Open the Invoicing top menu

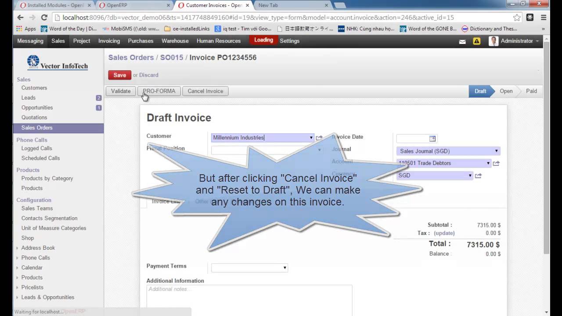point(109,41)
